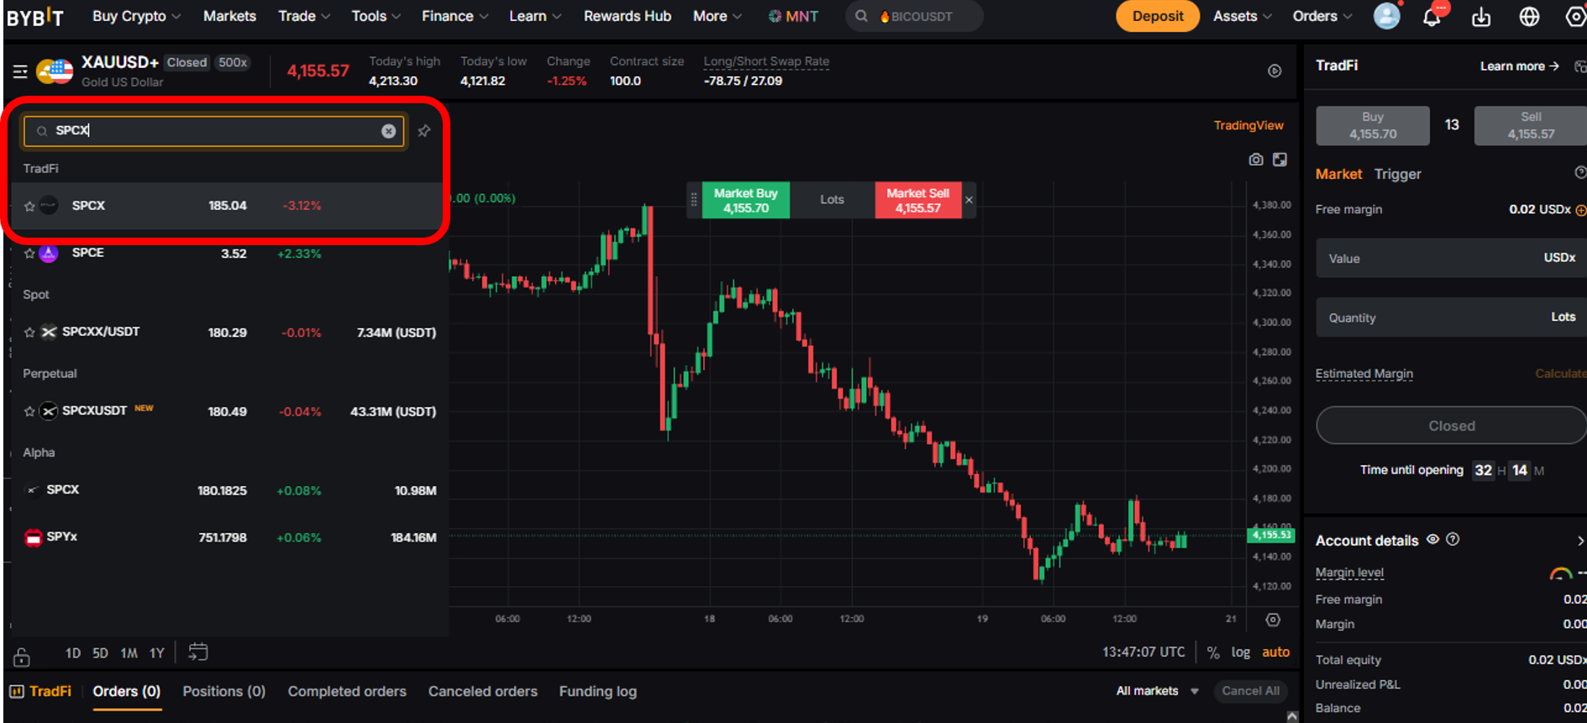Grab the quick trade bar drag handle
Screen dimensions: 1587x723
694,200
